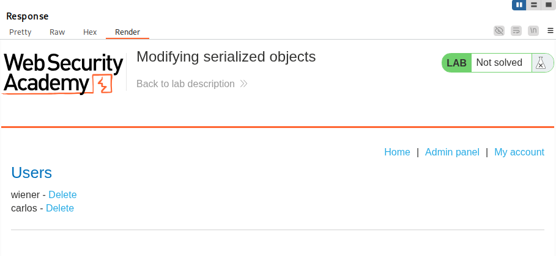The width and height of the screenshot is (556, 256).
Task: Switch to the Raw tab
Action: 57,32
